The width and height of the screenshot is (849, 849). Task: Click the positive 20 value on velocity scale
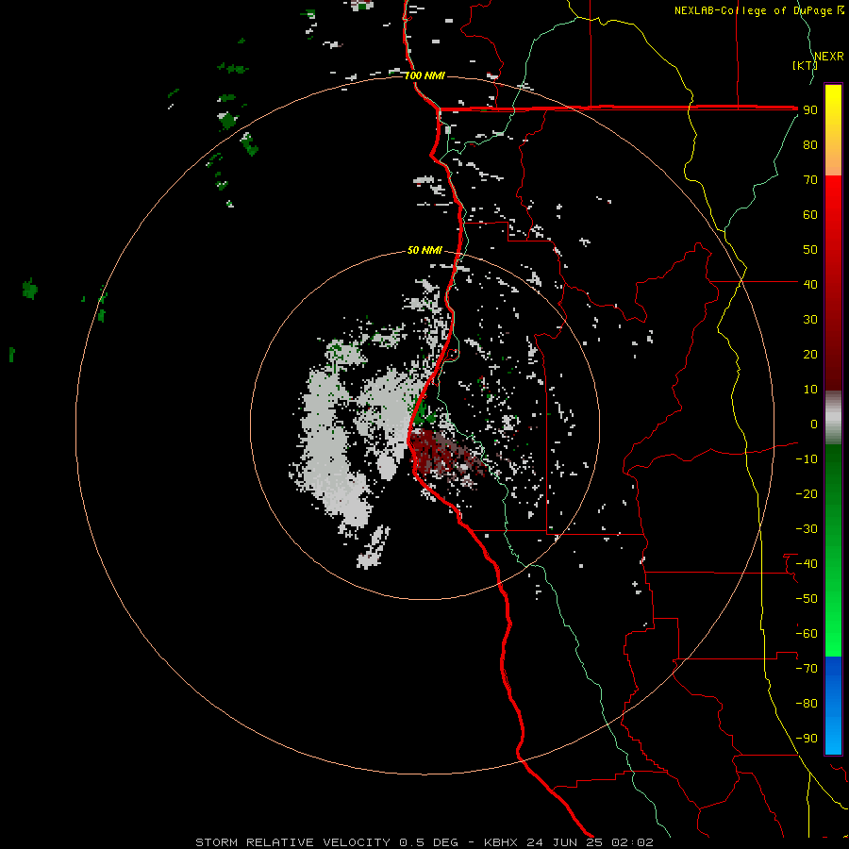810,354
